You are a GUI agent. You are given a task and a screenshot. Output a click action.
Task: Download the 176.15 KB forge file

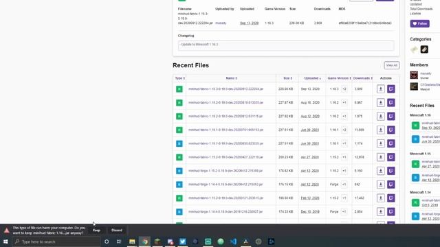click(380, 185)
